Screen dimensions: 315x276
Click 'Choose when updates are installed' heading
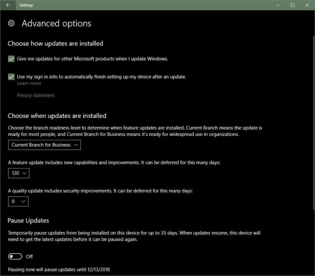point(57,116)
